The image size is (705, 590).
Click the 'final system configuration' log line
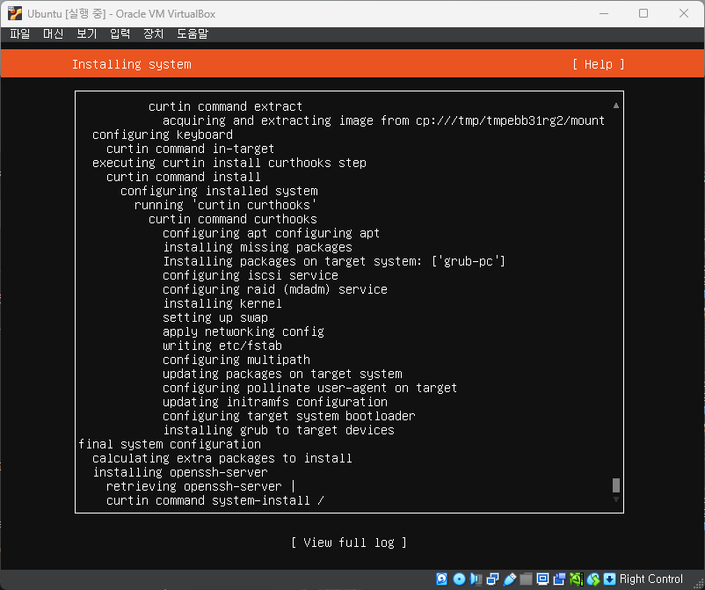tap(170, 444)
